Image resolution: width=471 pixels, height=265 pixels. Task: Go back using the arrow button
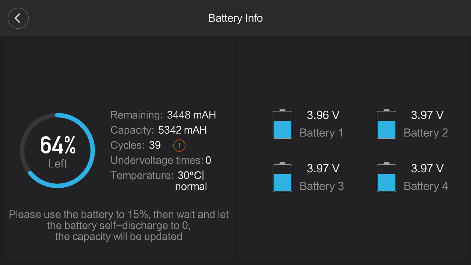click(x=18, y=18)
